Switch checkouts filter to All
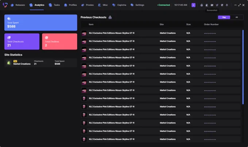The width and height of the screenshot is (248, 147). [x=237, y=17]
